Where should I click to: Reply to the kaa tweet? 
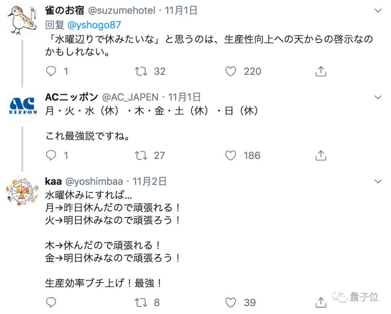pos(51,302)
